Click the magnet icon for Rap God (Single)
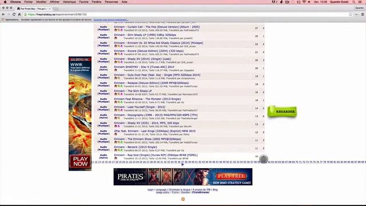This screenshot has height=206, width=366. point(116,159)
